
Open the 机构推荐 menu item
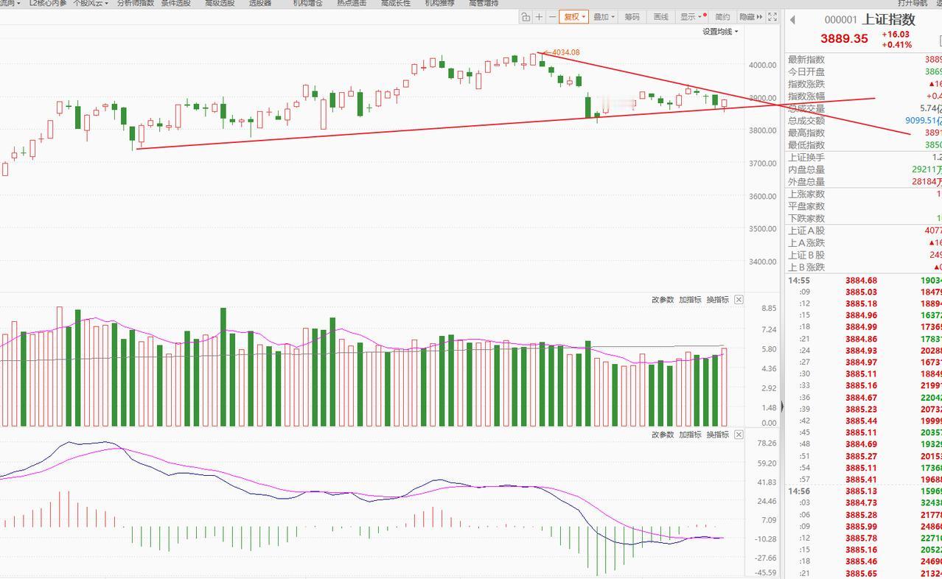(x=440, y=4)
